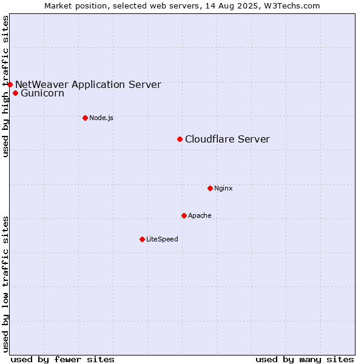This screenshot has width=364, height=364.
Task: Select the 'Node.js' label text
Action: coord(101,118)
